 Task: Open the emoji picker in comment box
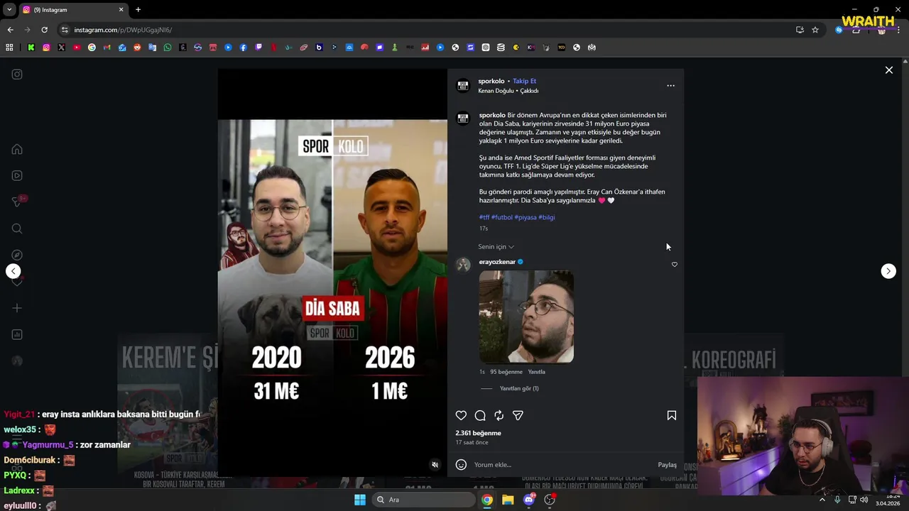tap(461, 465)
